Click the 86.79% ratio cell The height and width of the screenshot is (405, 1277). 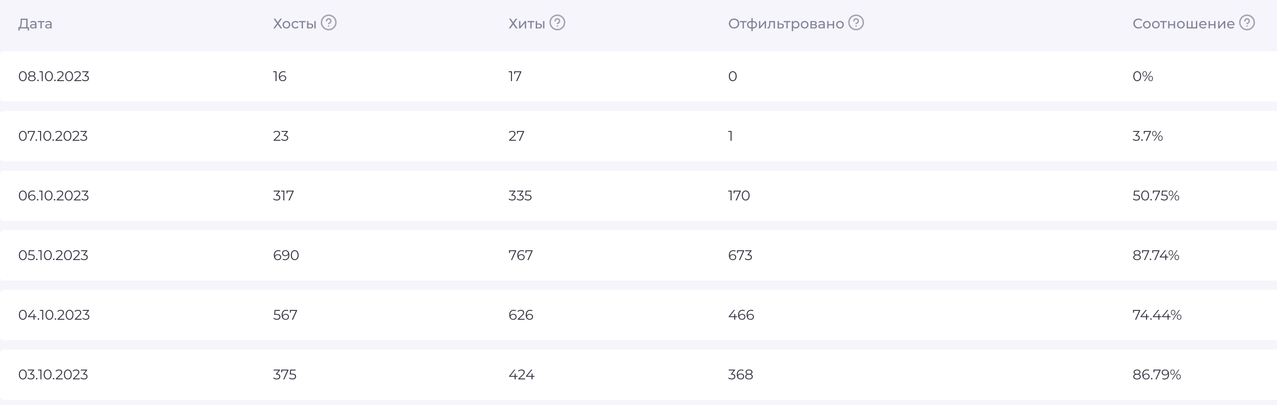[1157, 375]
